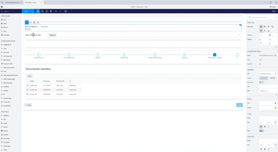Click the Title section italic button
The height and width of the screenshot is (152, 278).
(269, 127)
